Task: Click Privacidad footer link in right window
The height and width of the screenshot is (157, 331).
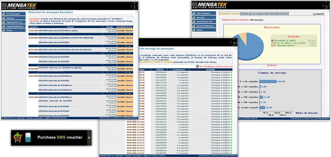Action: tap(296, 119)
